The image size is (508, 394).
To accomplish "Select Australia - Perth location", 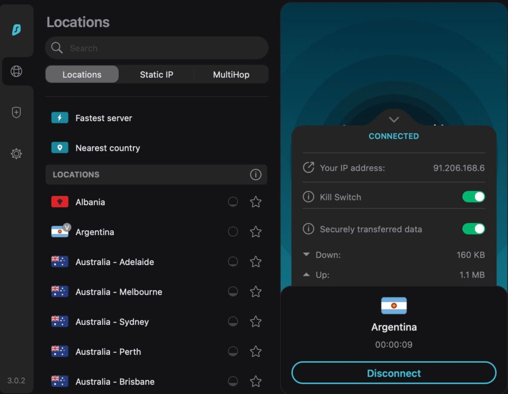I will [156, 351].
